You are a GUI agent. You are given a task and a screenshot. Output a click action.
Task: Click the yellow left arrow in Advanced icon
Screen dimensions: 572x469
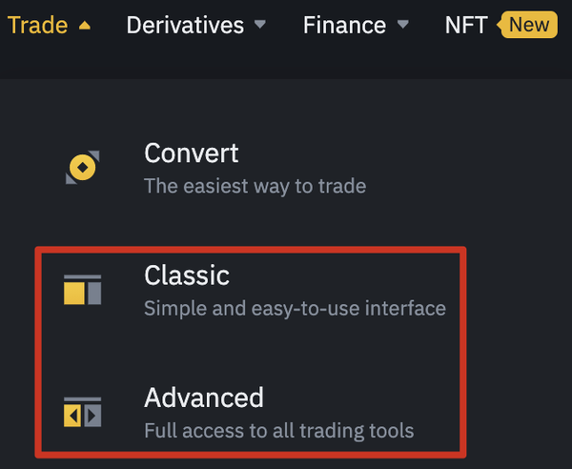[71, 416]
